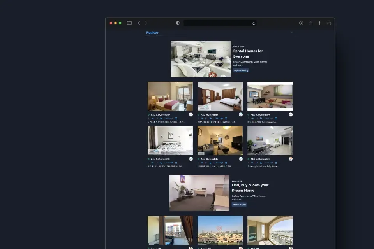
Task: Select the AED 8K/monthly price text
Action: coord(210,159)
